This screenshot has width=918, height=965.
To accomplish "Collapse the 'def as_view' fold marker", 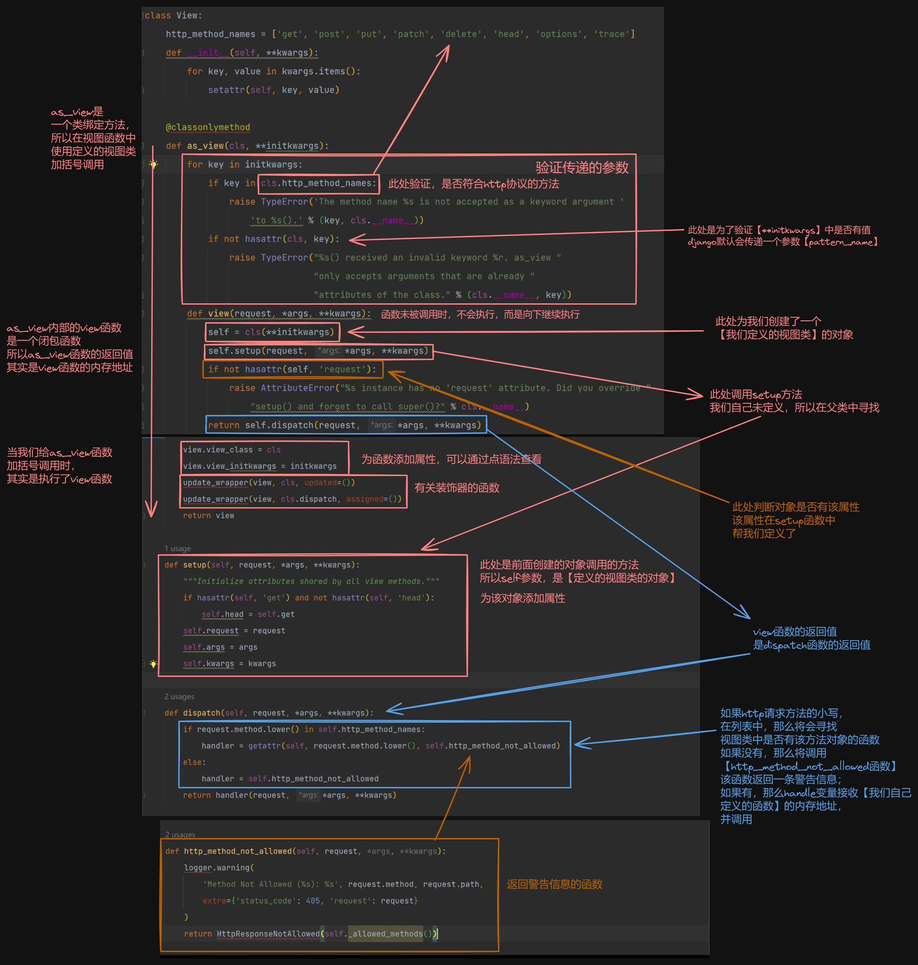I will pyautogui.click(x=143, y=146).
